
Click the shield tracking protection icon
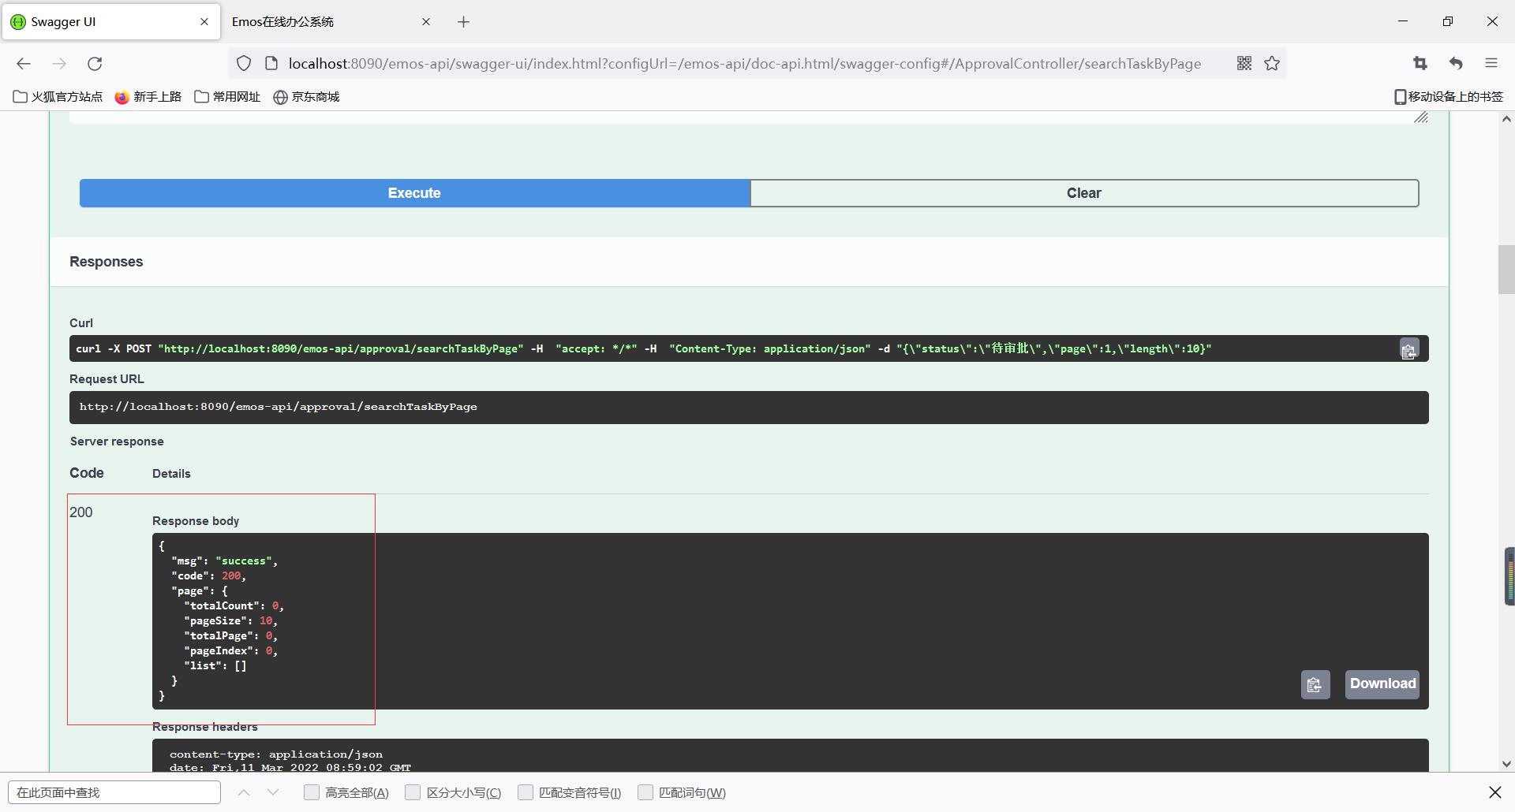(244, 64)
